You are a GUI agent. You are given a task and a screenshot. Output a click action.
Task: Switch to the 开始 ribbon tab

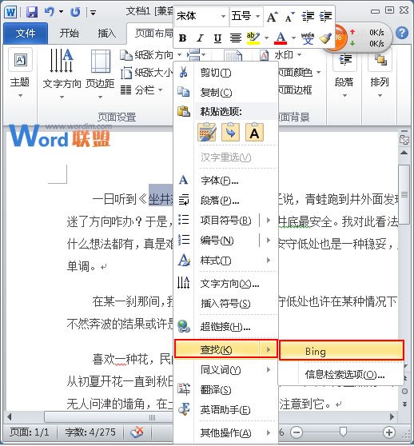(69, 34)
